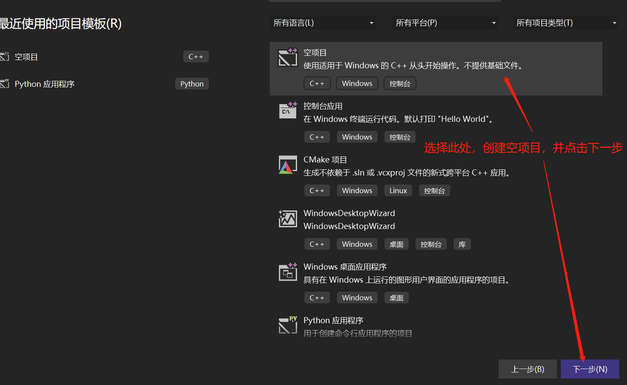Viewport: 627px width, 385px height.
Task: Click the Console App (控制台应用) template icon
Action: 288,111
